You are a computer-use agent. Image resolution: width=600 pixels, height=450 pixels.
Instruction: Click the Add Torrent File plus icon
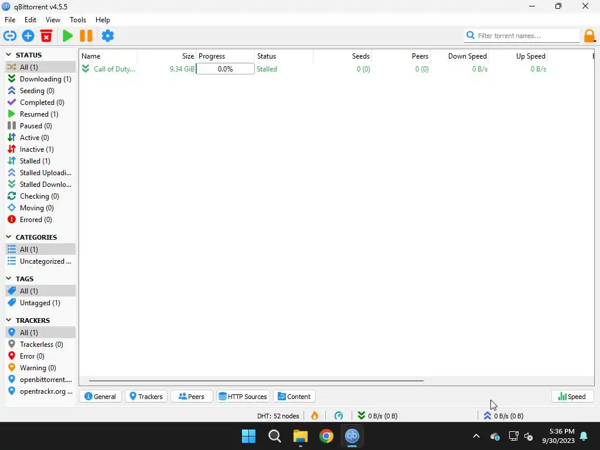pyautogui.click(x=28, y=36)
